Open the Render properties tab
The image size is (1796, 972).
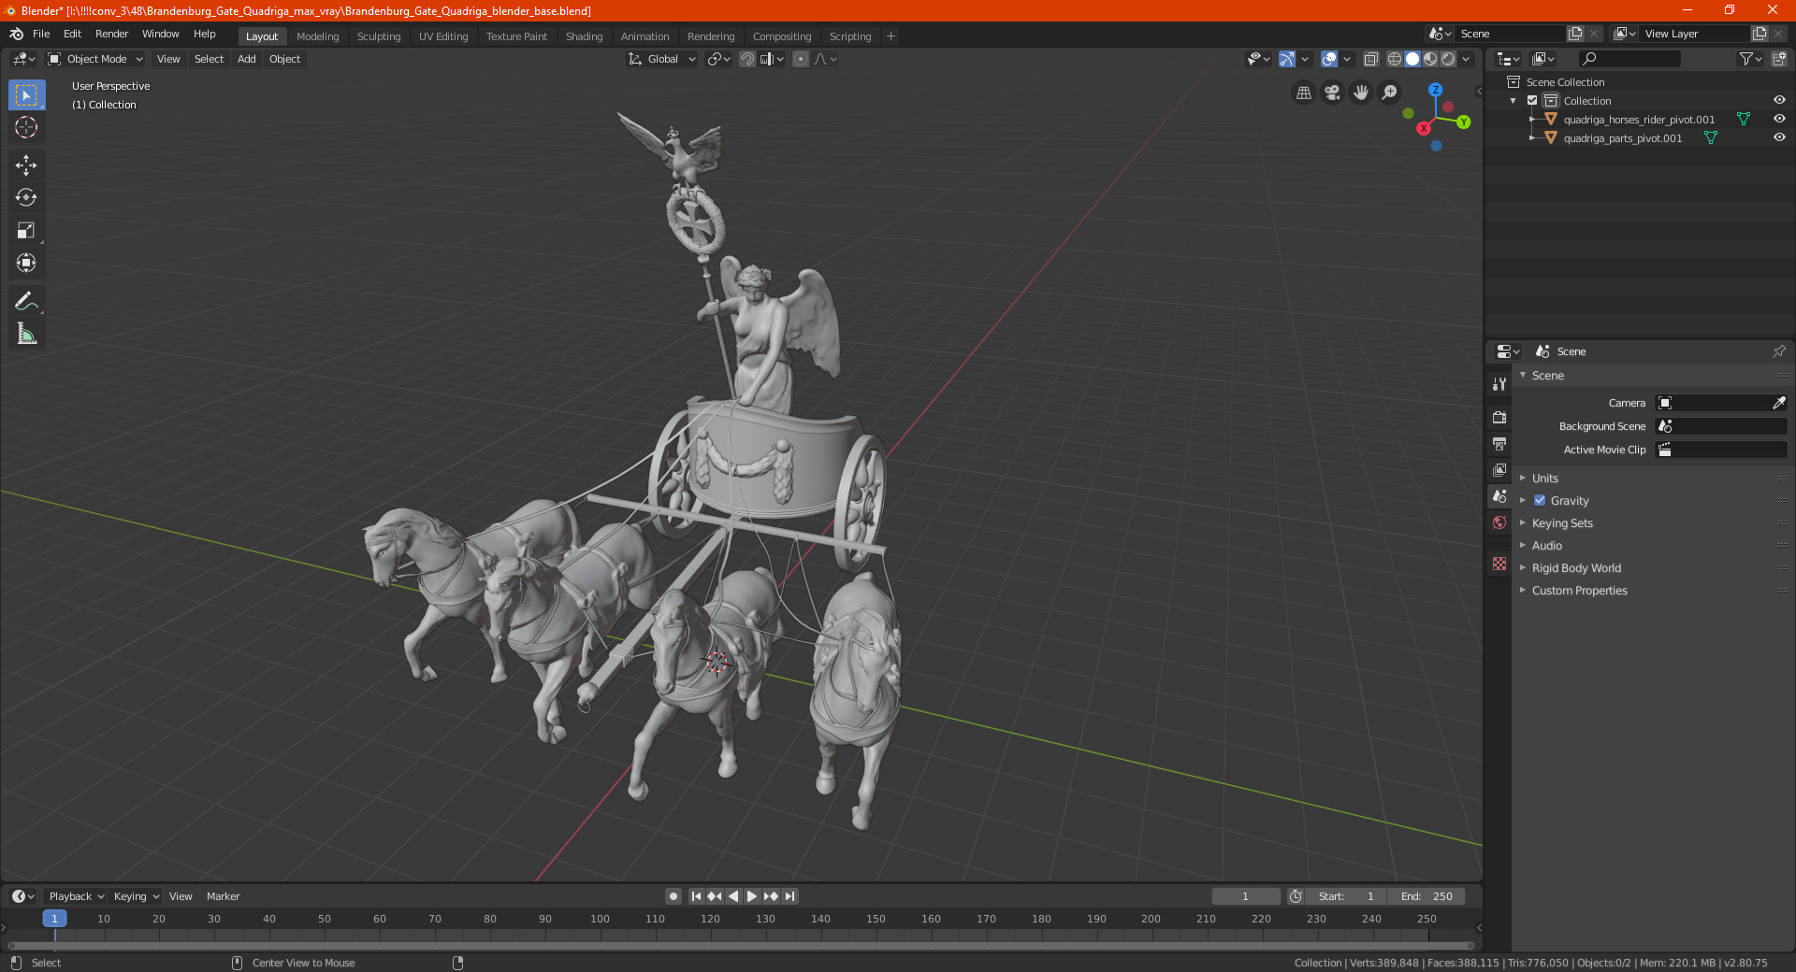click(x=1499, y=417)
